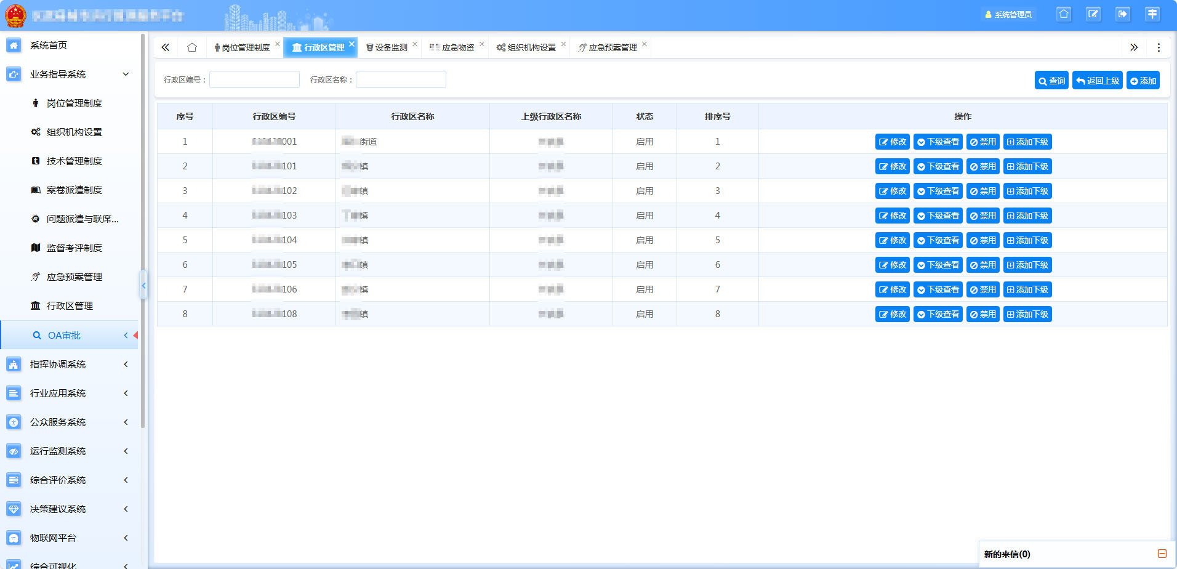1177x569 pixels.
Task: Disable row 8 using 禁用 button
Action: point(982,314)
